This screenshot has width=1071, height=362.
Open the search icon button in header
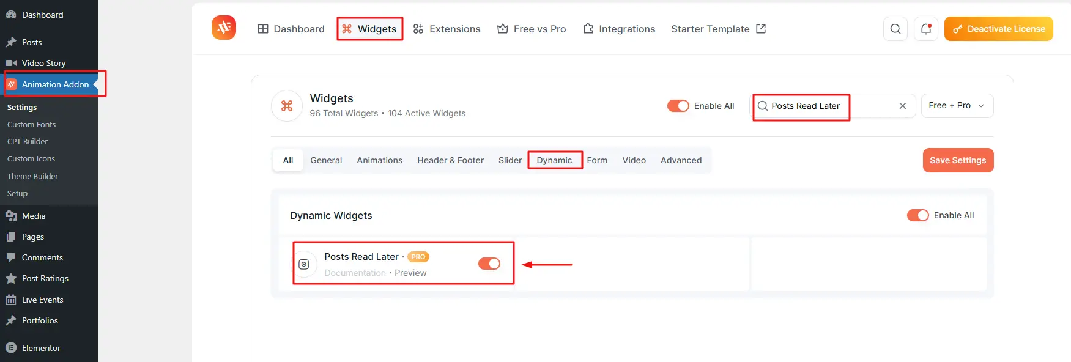click(x=895, y=29)
